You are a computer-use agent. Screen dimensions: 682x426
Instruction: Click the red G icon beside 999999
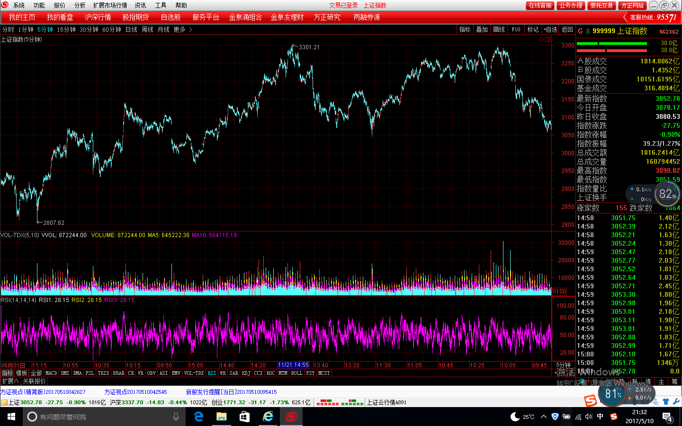click(580, 31)
